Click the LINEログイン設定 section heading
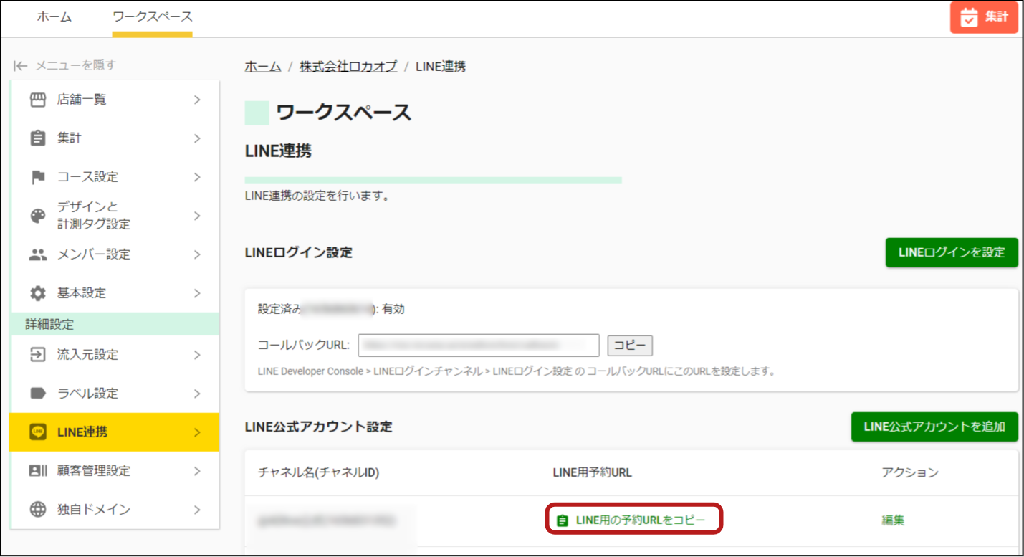1024x557 pixels. (299, 253)
